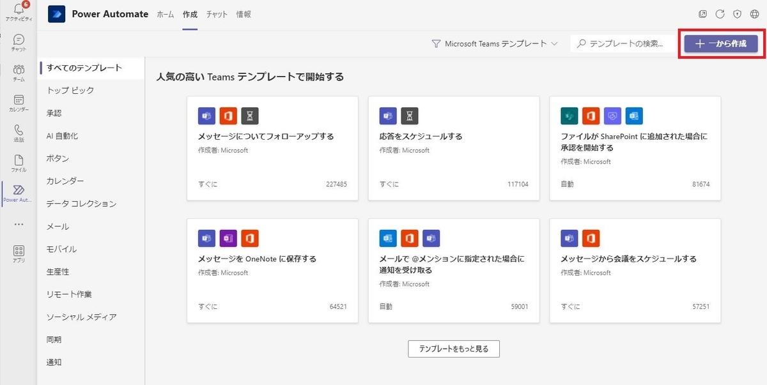Image resolution: width=767 pixels, height=385 pixels.
Task: Click the Power Automate logo icon
Action: [x=56, y=14]
